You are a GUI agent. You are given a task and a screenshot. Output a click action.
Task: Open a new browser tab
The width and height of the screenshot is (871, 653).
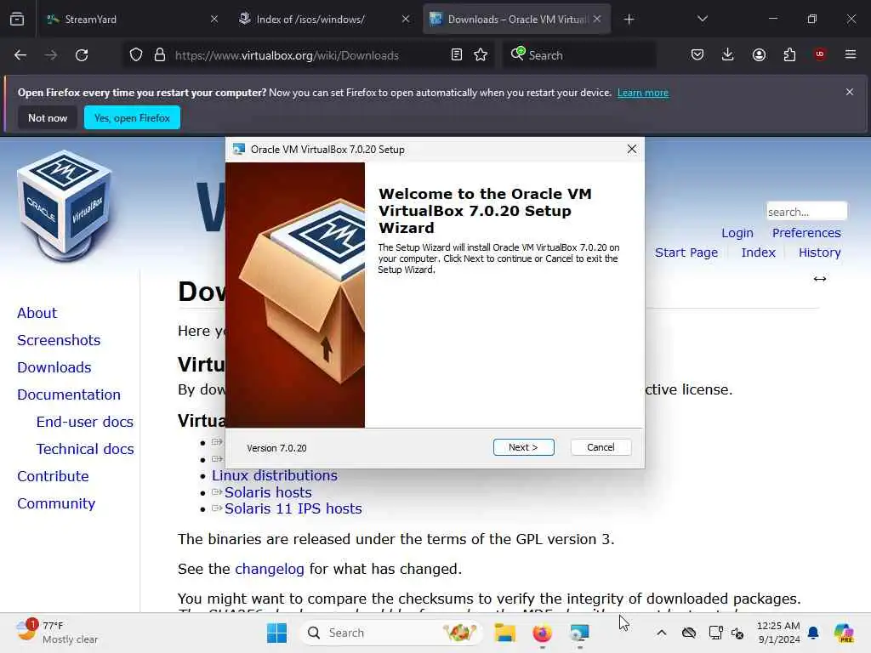click(x=629, y=20)
